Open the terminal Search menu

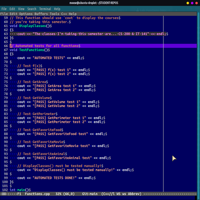[32, 9]
